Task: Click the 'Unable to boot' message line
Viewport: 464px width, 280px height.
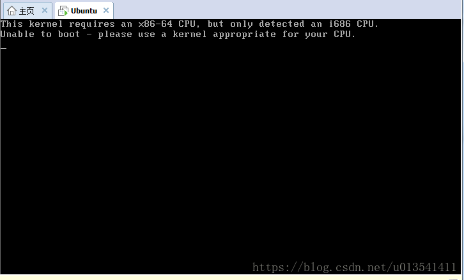Action: click(x=178, y=34)
